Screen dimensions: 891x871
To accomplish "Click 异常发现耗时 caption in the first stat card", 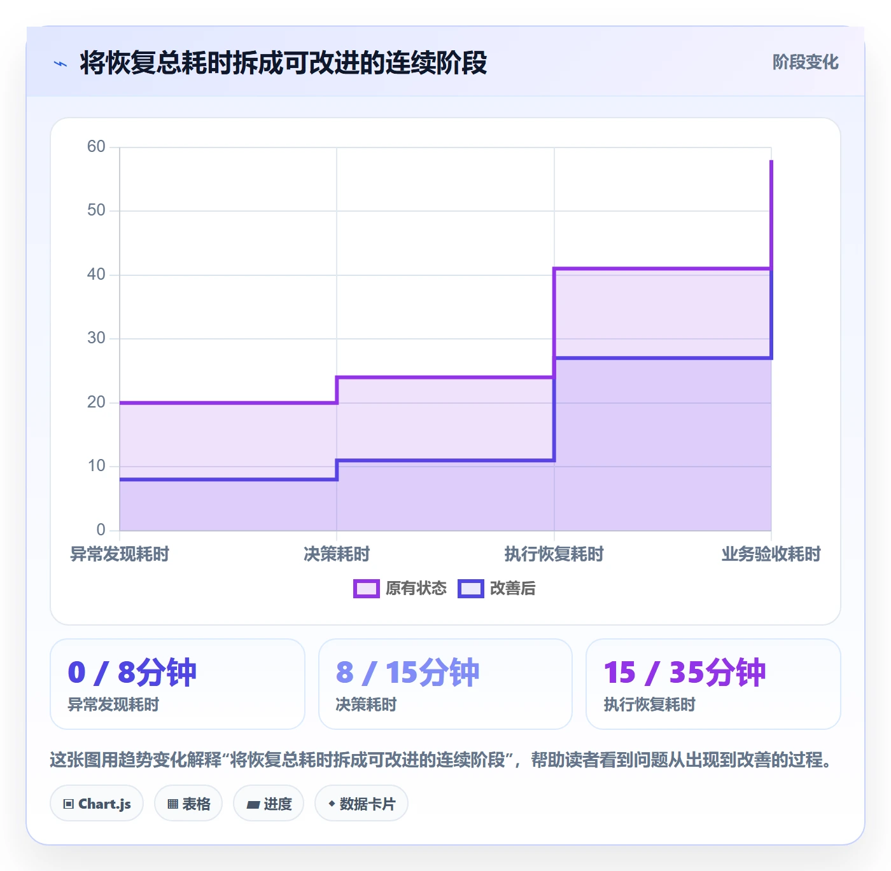I will click(x=113, y=705).
